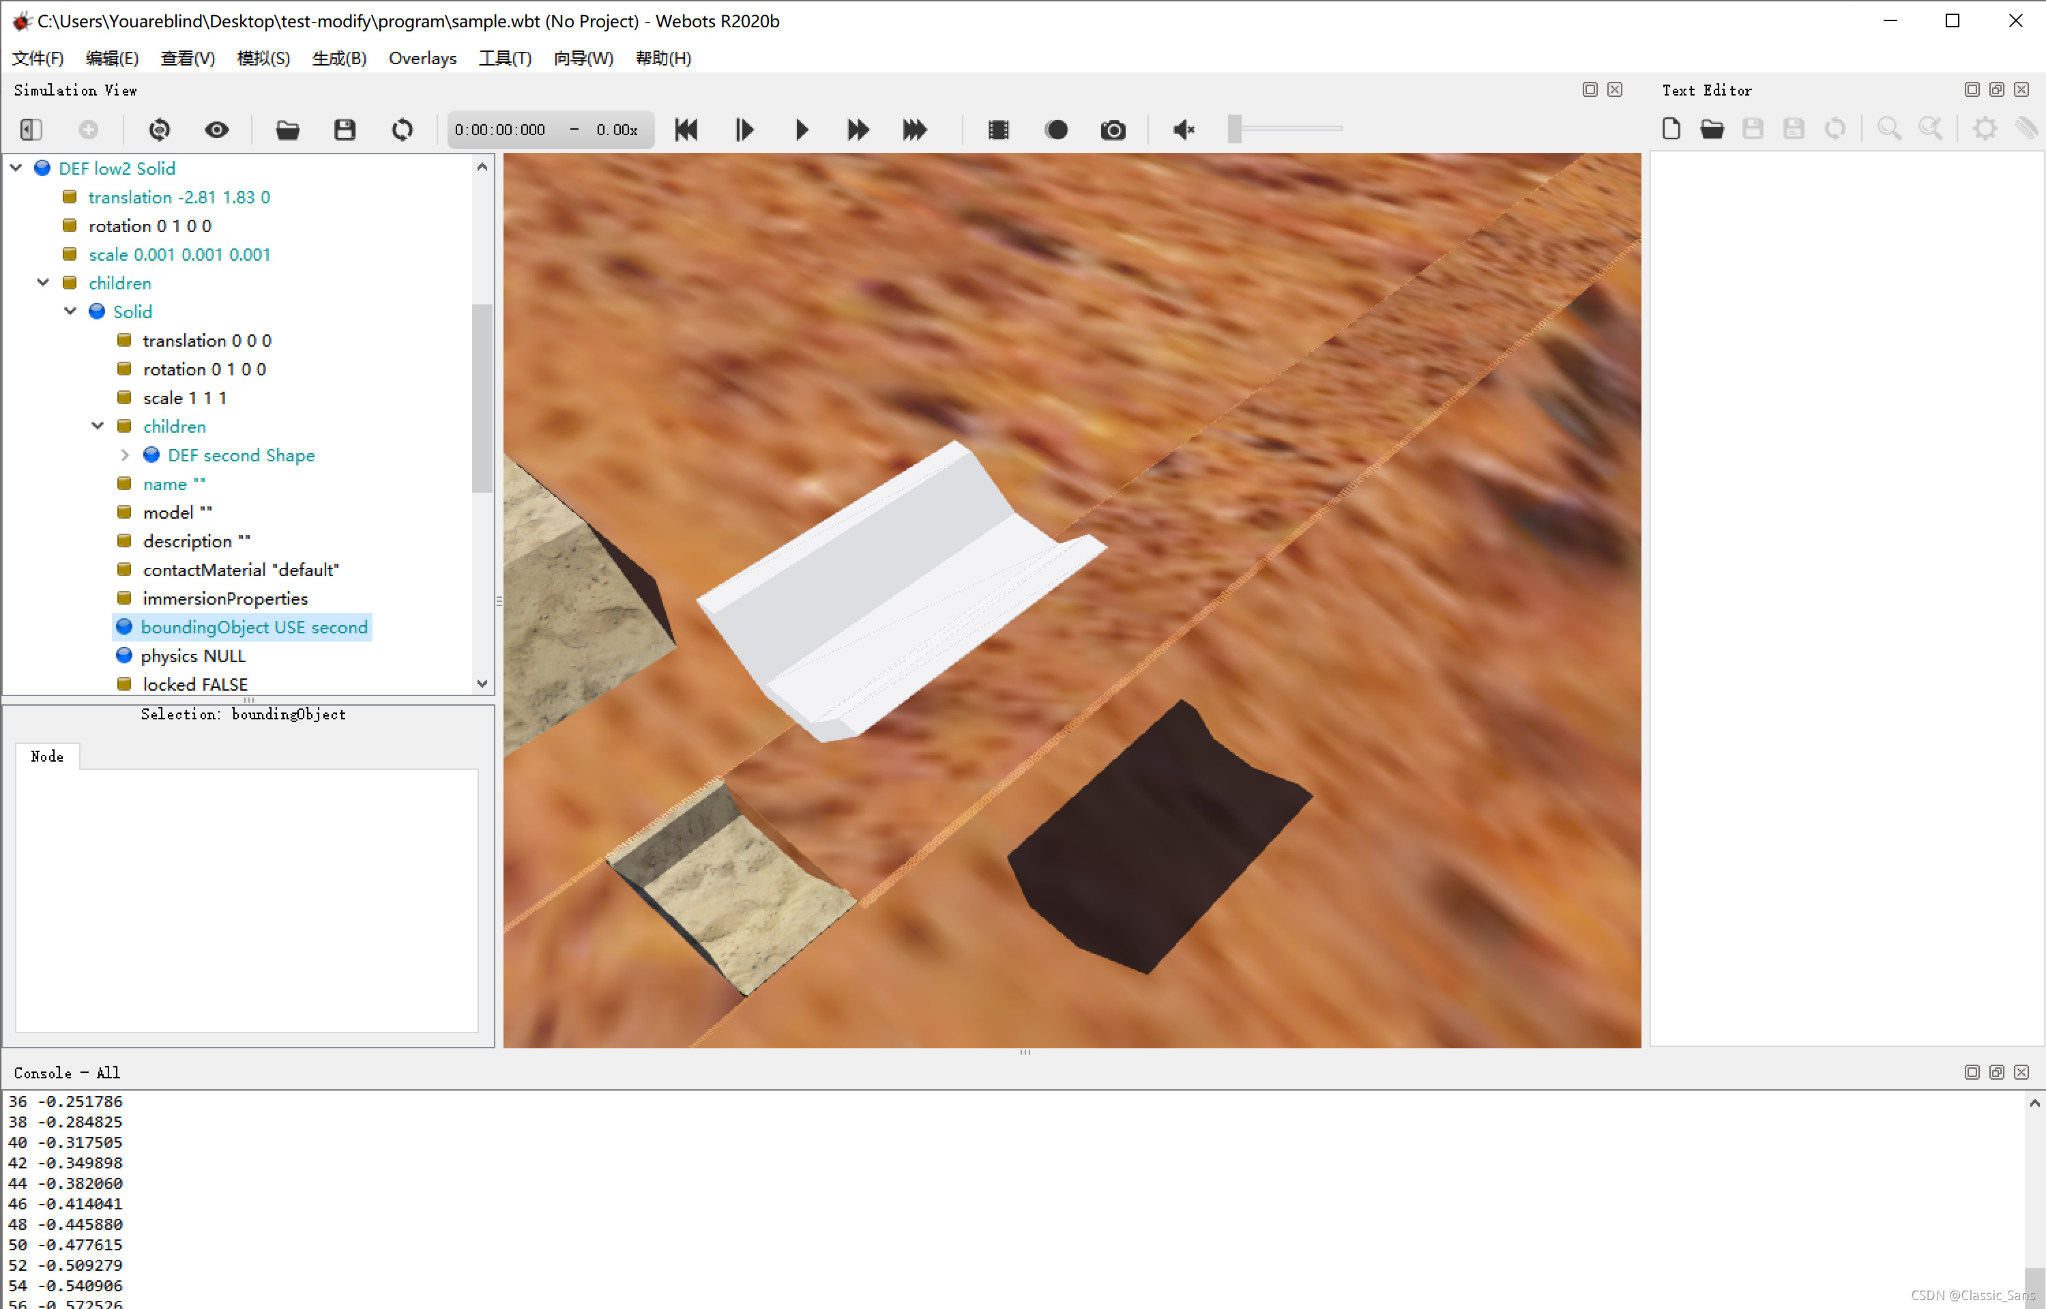Click the scene tree vertical scrollbar
Viewport: 2046px width, 1309px height.
tap(482, 397)
